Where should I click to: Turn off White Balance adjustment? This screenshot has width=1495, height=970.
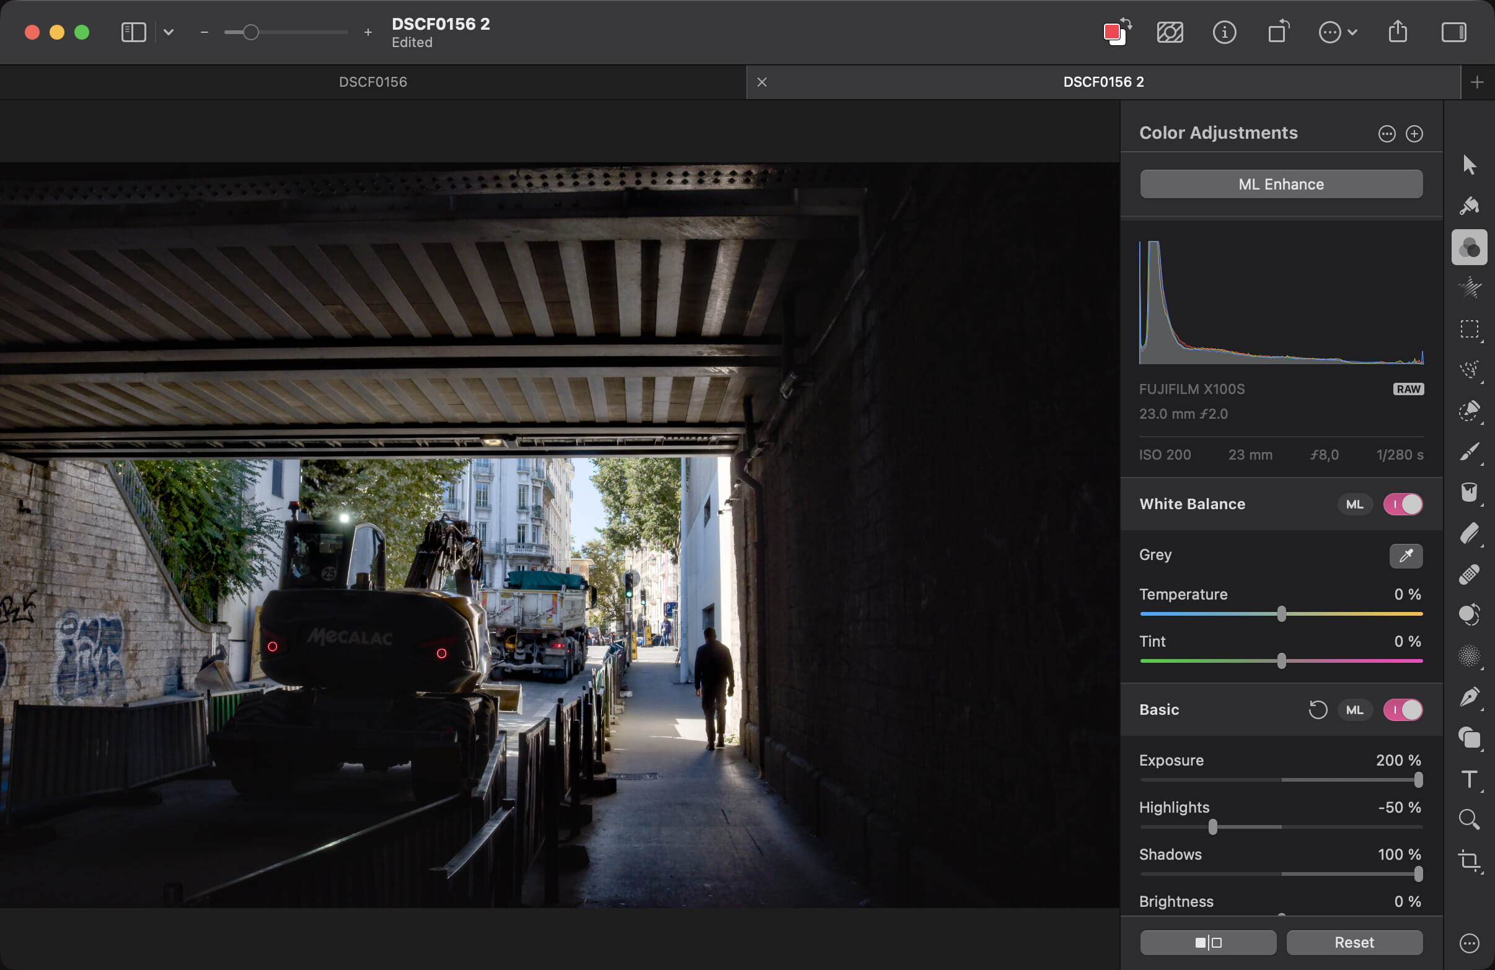pos(1402,504)
